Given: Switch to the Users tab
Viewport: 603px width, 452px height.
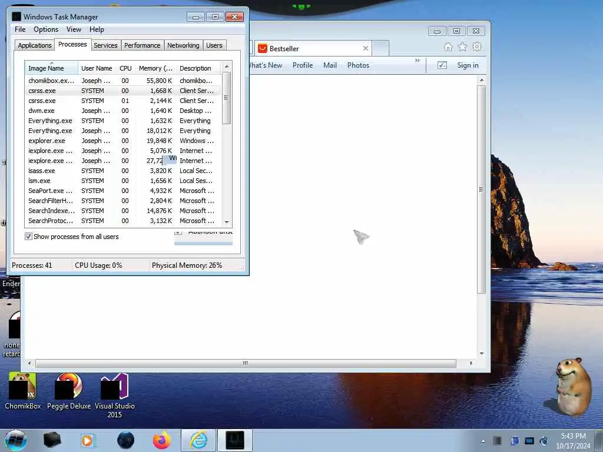Looking at the screenshot, I should coord(214,45).
